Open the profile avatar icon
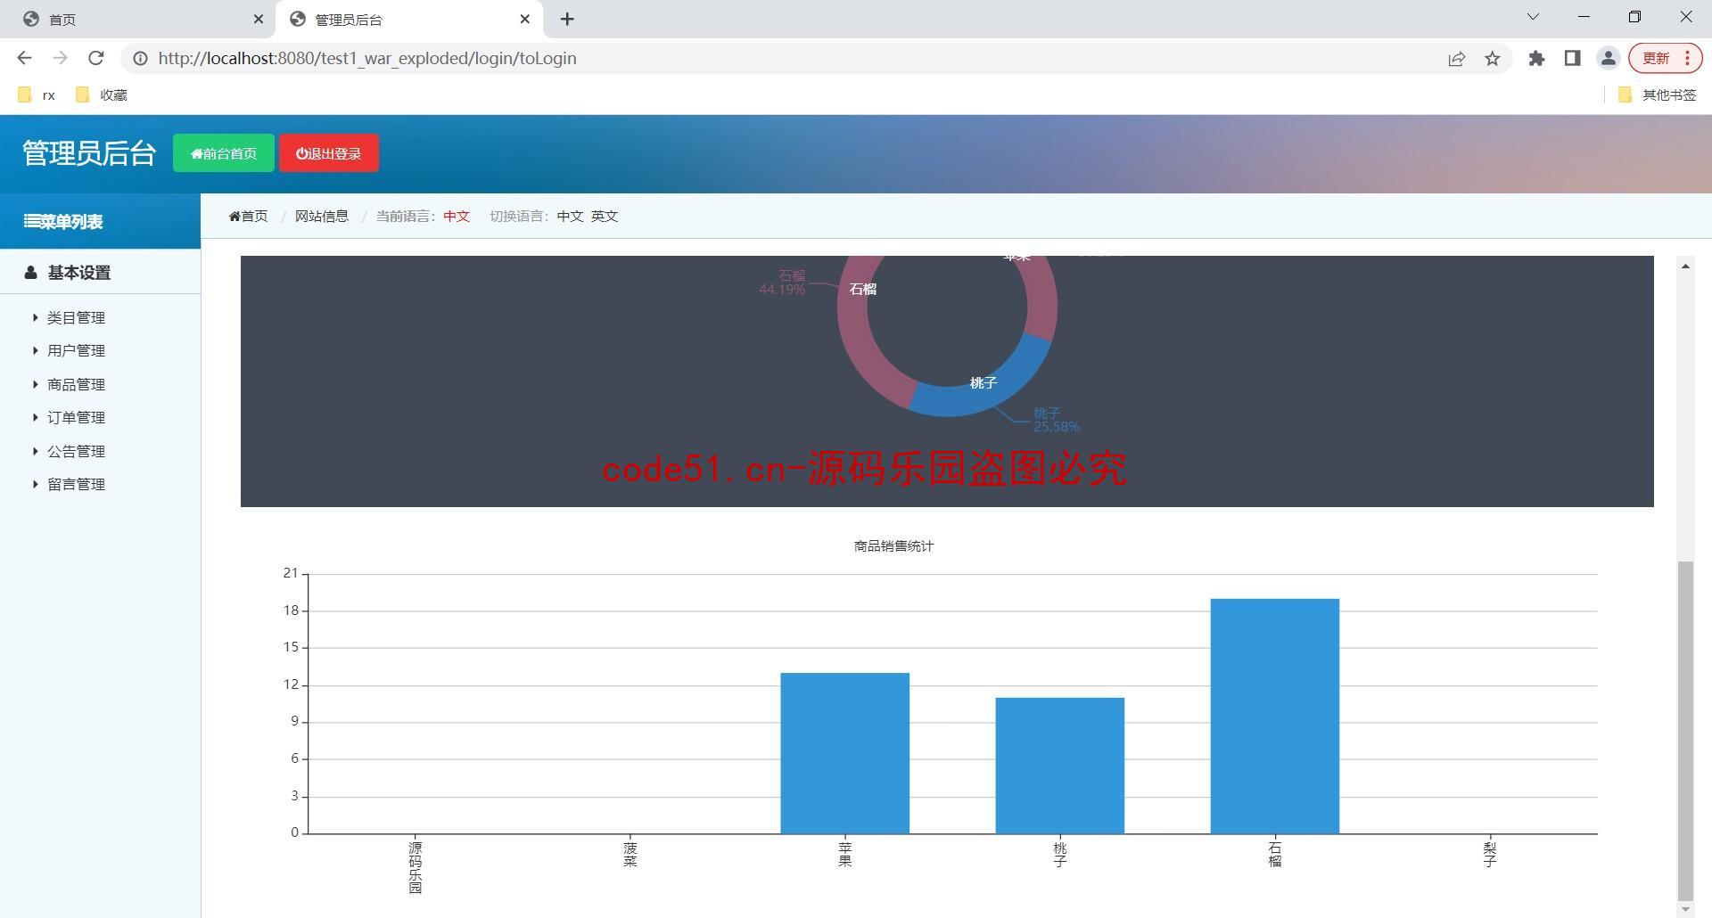1712x918 pixels. [1608, 59]
